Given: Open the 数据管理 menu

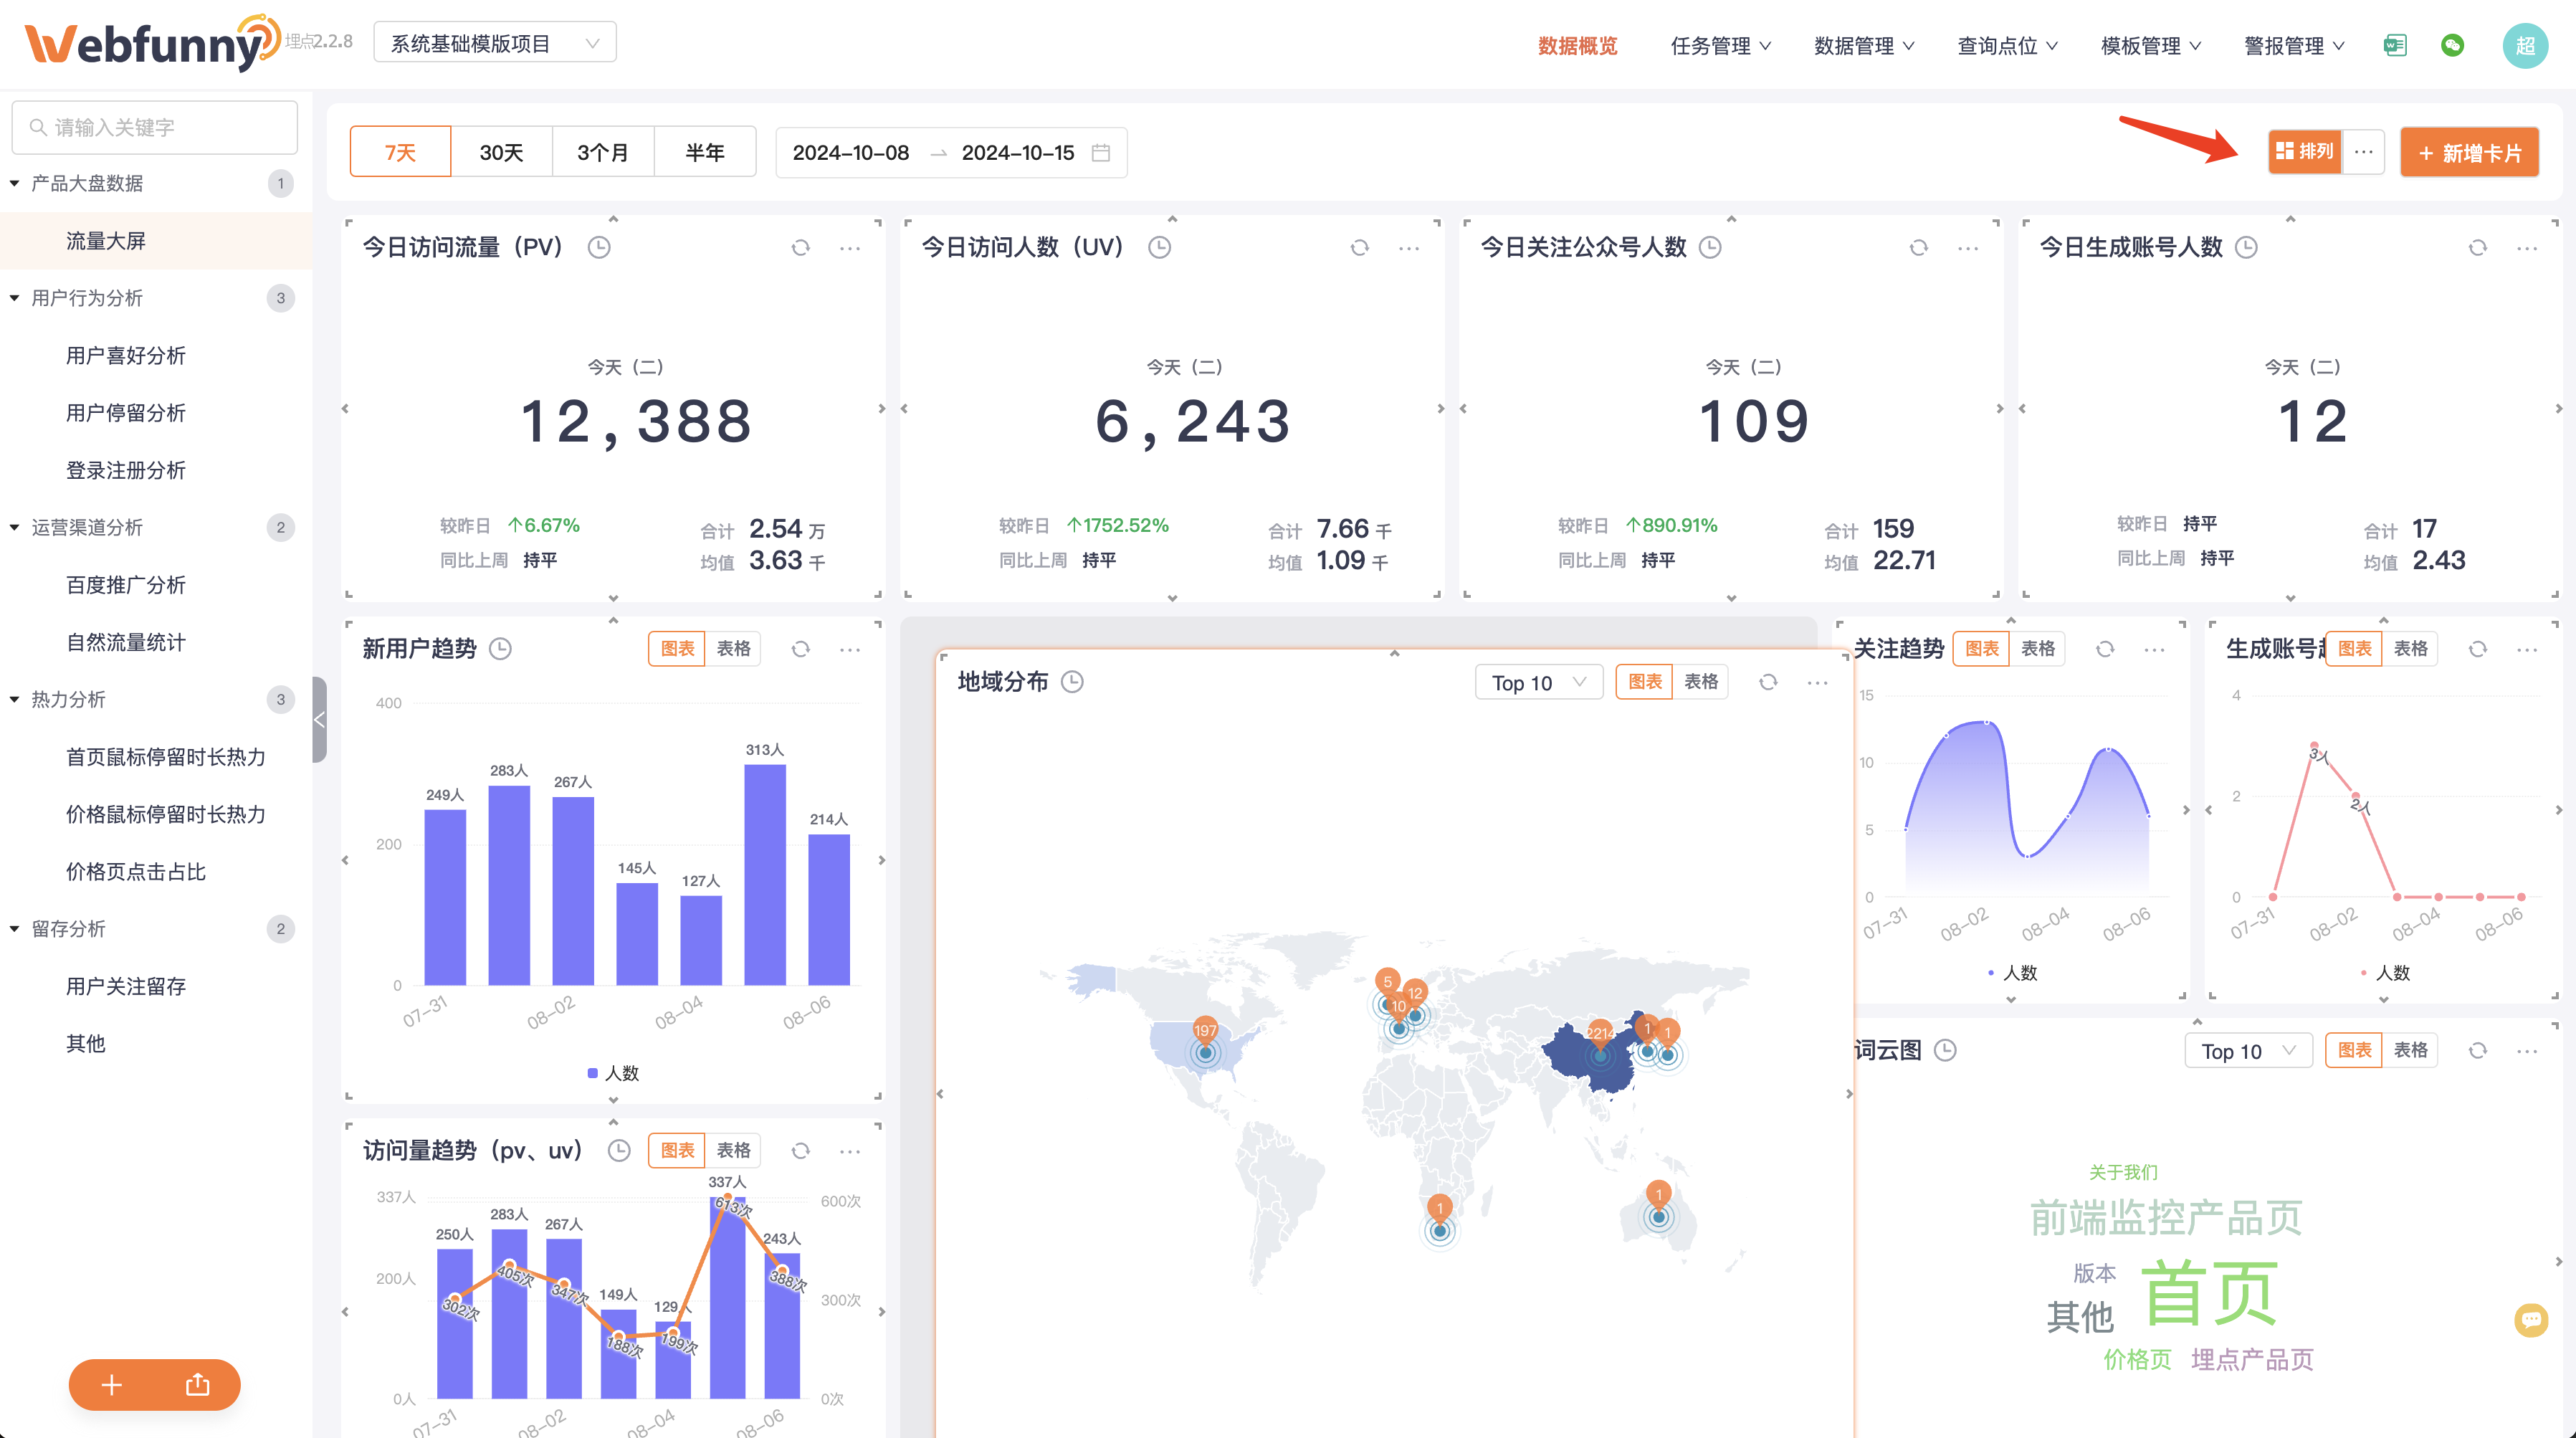Looking at the screenshot, I should [1864, 46].
